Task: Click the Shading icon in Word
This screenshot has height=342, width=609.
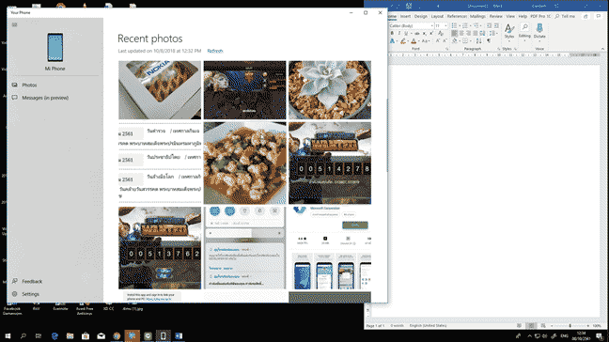Action: (x=455, y=40)
